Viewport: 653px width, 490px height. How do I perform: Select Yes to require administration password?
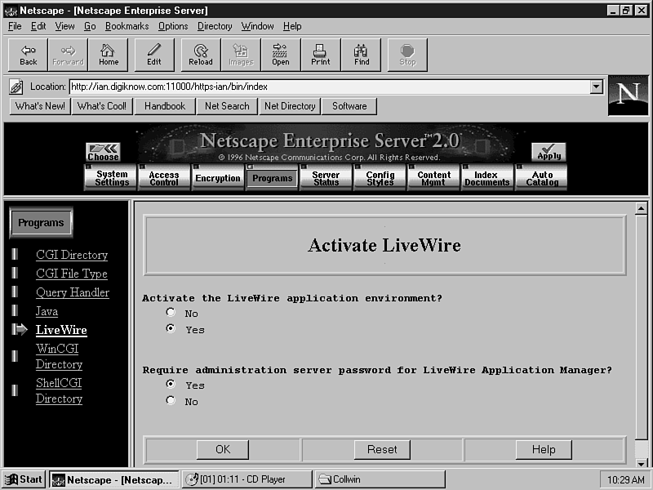tap(171, 384)
